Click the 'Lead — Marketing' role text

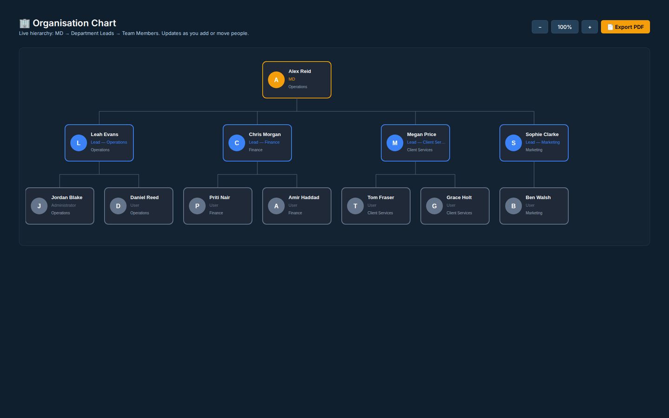coord(543,143)
